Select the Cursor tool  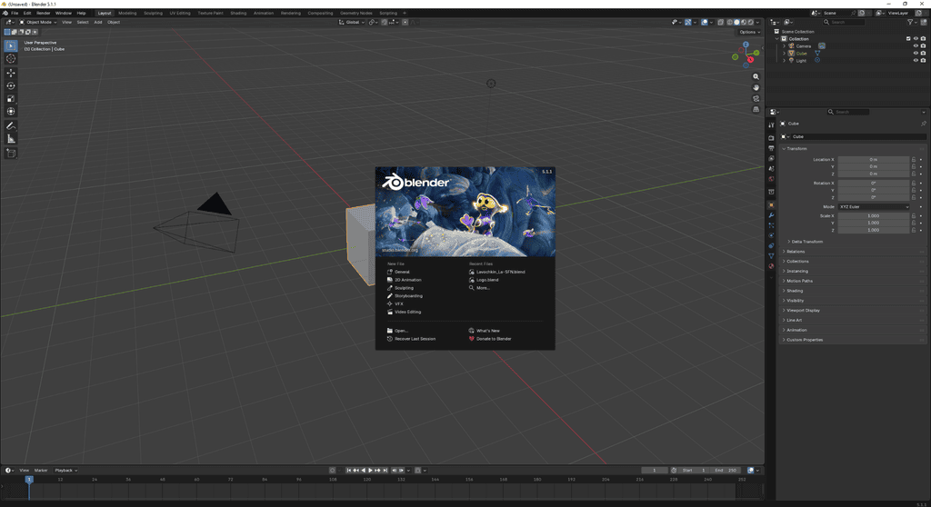pyautogui.click(x=11, y=58)
